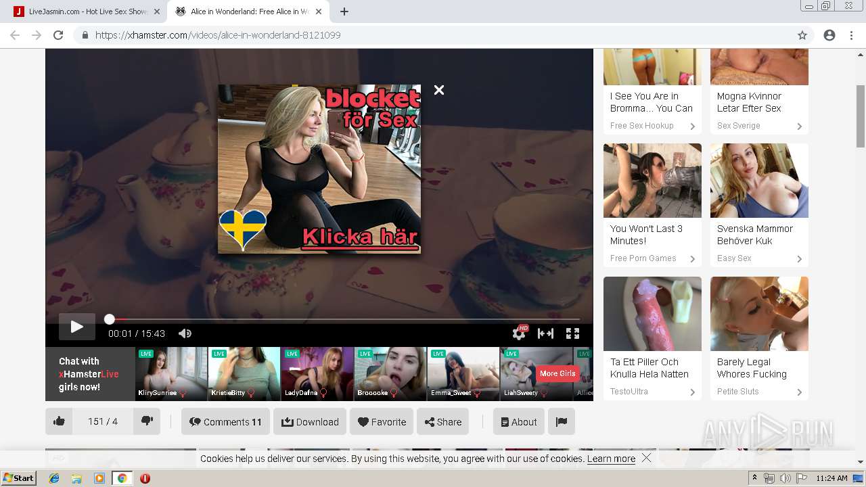Open video HD quality settings gear
Viewport: 866px width, 487px height.
(520, 332)
